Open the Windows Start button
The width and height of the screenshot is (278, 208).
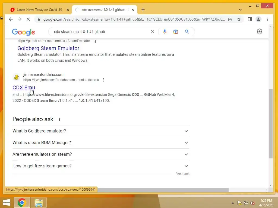tap(7, 203)
